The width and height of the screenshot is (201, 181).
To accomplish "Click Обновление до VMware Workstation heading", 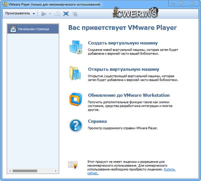I will click(129, 95).
